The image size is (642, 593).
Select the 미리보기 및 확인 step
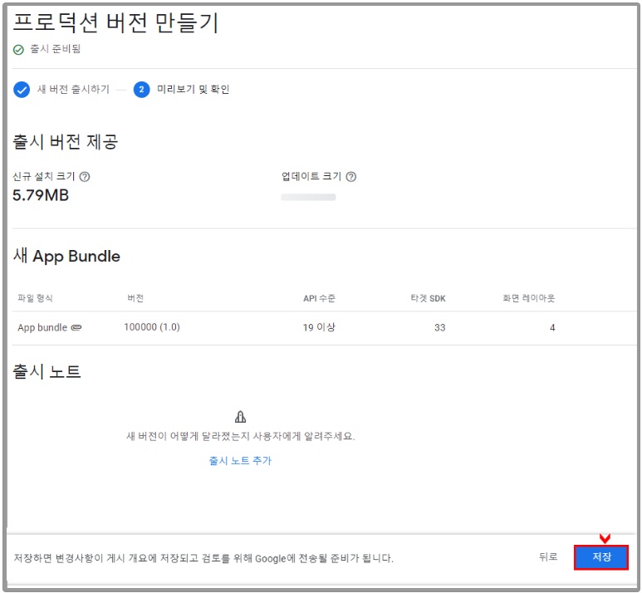[193, 89]
